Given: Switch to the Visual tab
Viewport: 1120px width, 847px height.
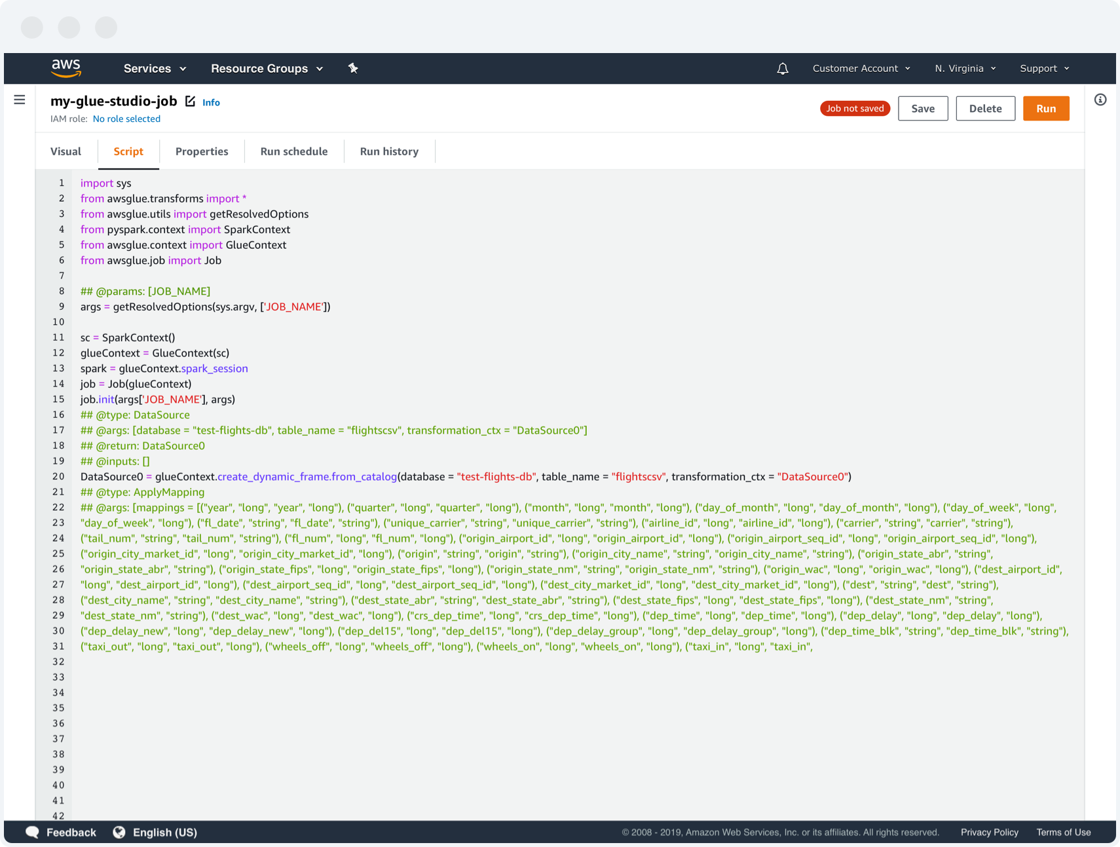Looking at the screenshot, I should point(65,151).
